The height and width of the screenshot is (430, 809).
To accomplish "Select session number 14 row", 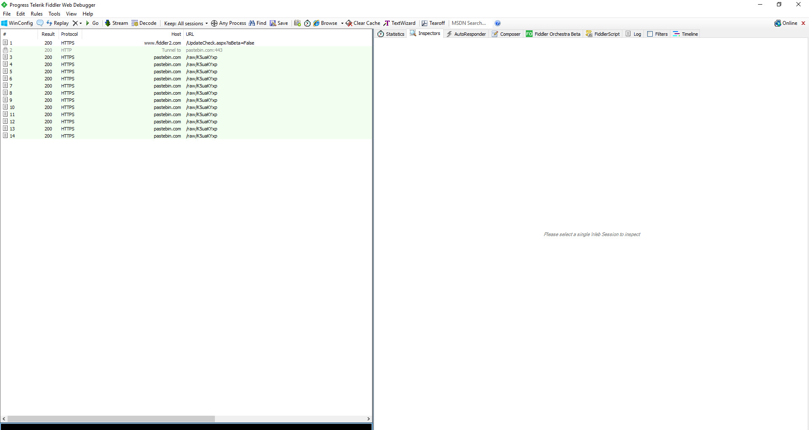I will (186, 136).
